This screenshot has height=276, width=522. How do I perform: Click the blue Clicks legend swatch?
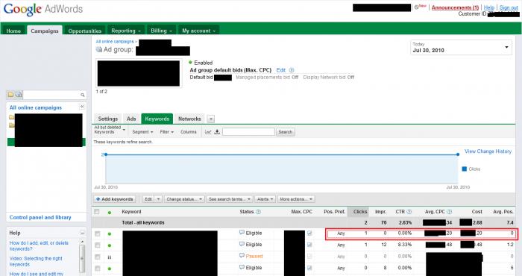465,169
